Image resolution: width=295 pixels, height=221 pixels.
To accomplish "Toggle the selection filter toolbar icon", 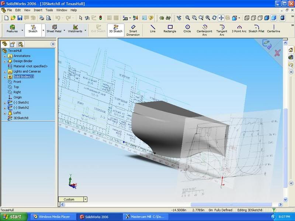I will 87,18.
